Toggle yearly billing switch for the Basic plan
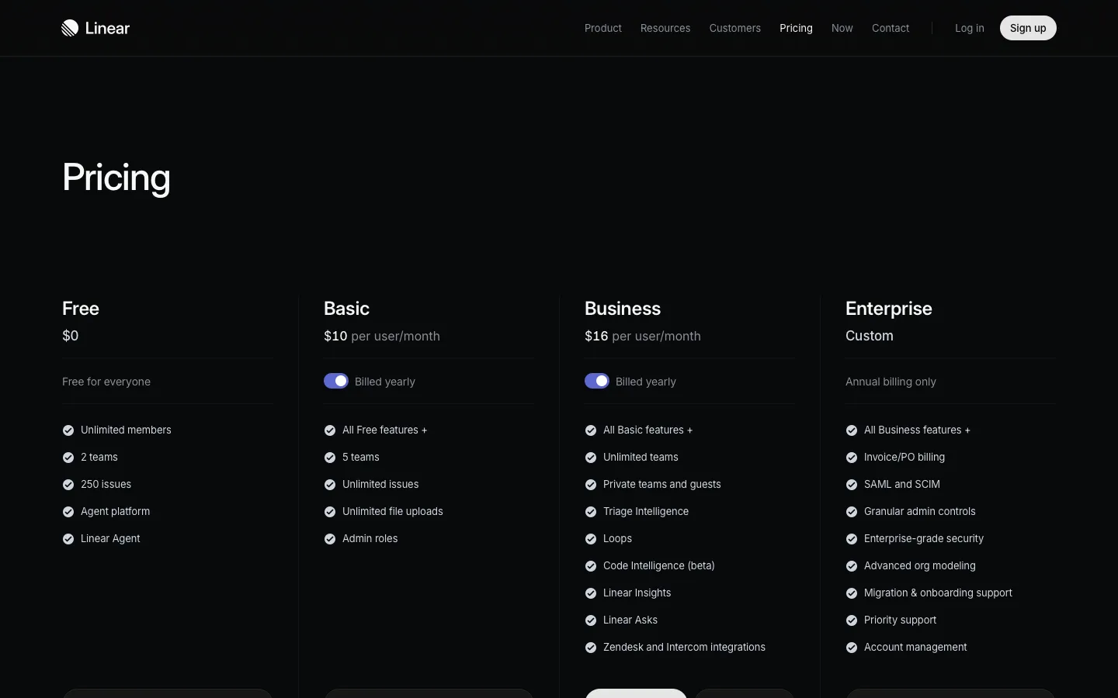The image size is (1118, 698). tap(336, 381)
